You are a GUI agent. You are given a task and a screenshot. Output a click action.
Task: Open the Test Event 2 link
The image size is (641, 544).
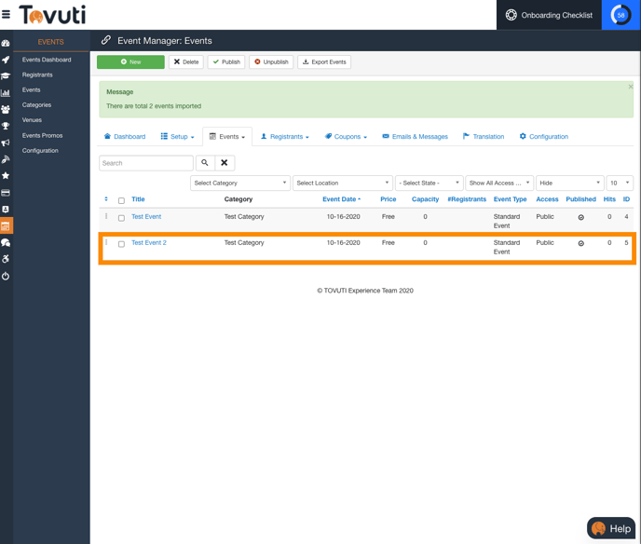tap(149, 243)
